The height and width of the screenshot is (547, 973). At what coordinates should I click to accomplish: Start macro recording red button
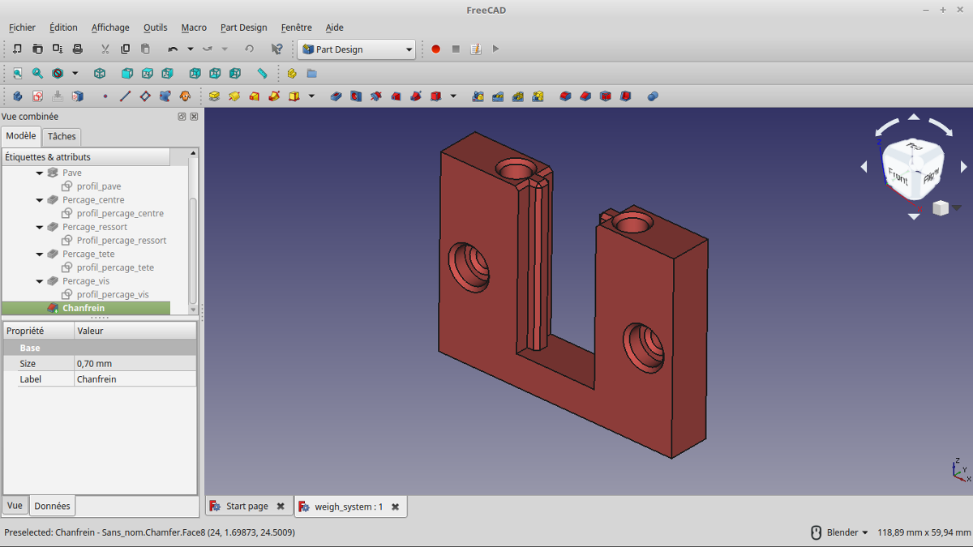[x=435, y=49]
